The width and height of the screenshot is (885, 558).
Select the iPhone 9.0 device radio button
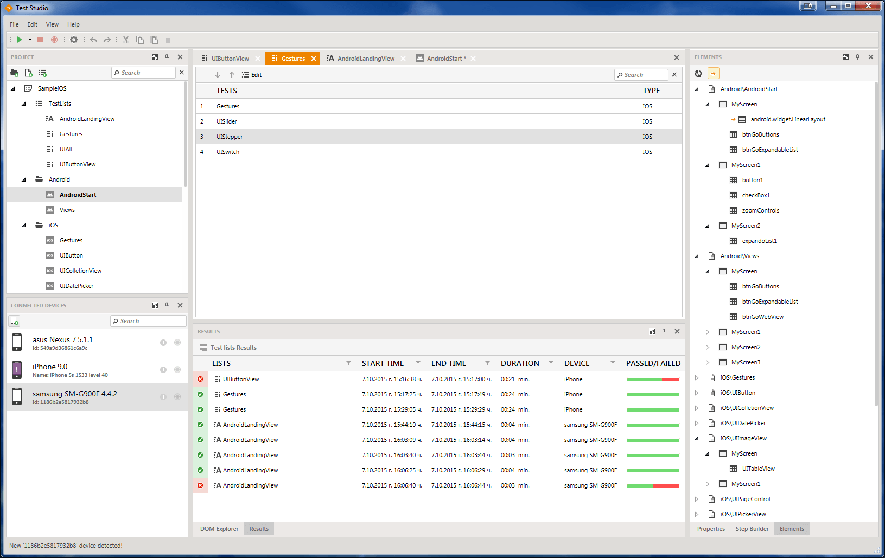pyautogui.click(x=177, y=370)
